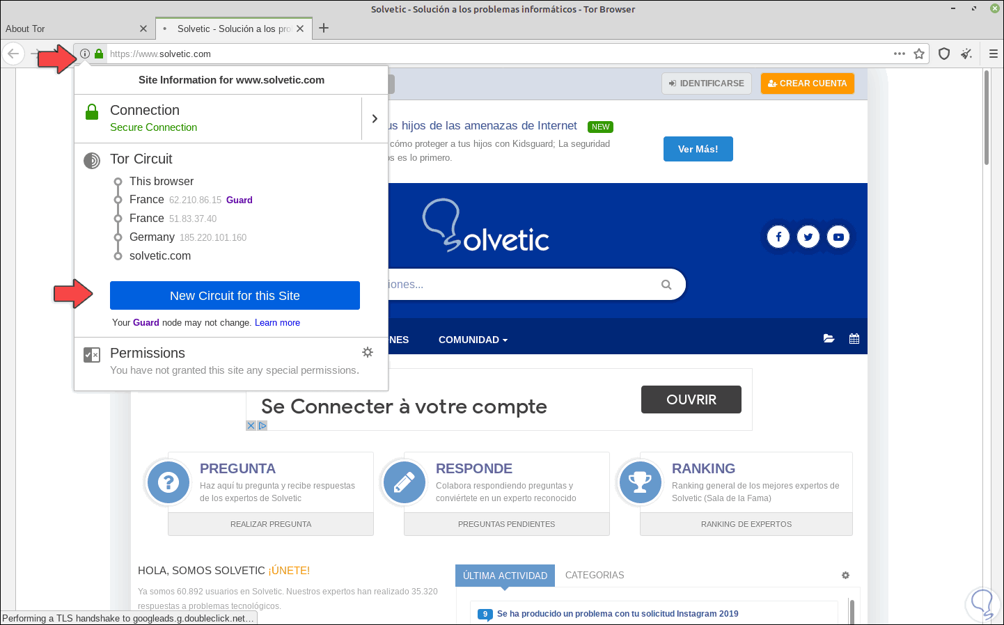Open the security level shield icon
1004x625 pixels.
click(944, 54)
